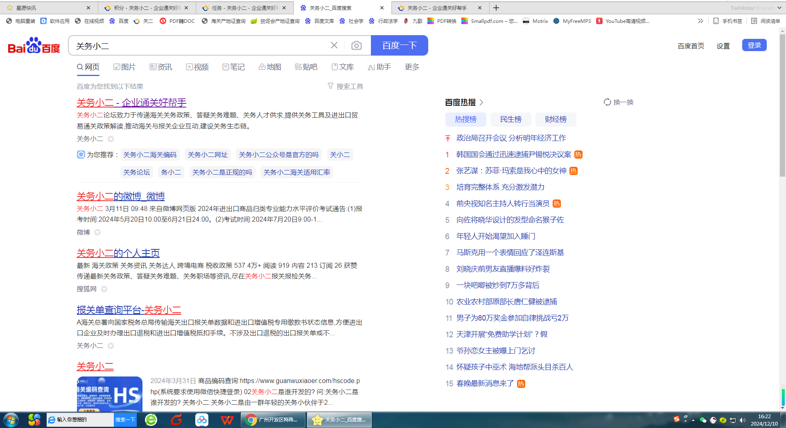Open 关务小二的微博_微博 result
This screenshot has width=786, height=428.
[121, 196]
